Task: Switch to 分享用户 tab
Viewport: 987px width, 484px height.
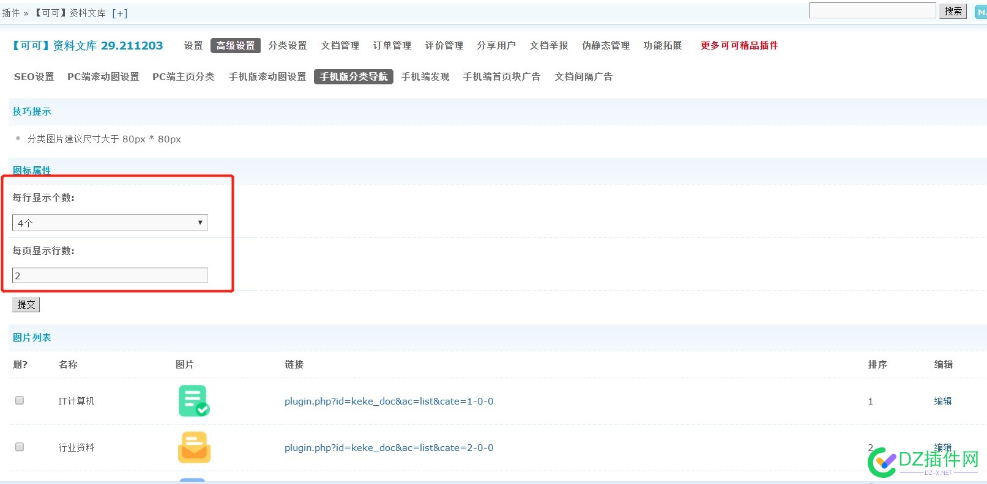Action: coord(496,46)
